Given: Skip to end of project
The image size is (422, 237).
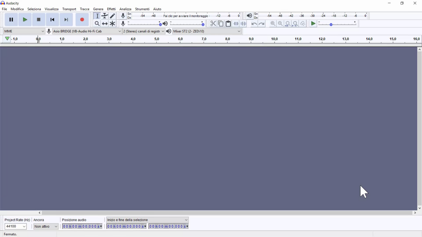Looking at the screenshot, I should click(66, 20).
